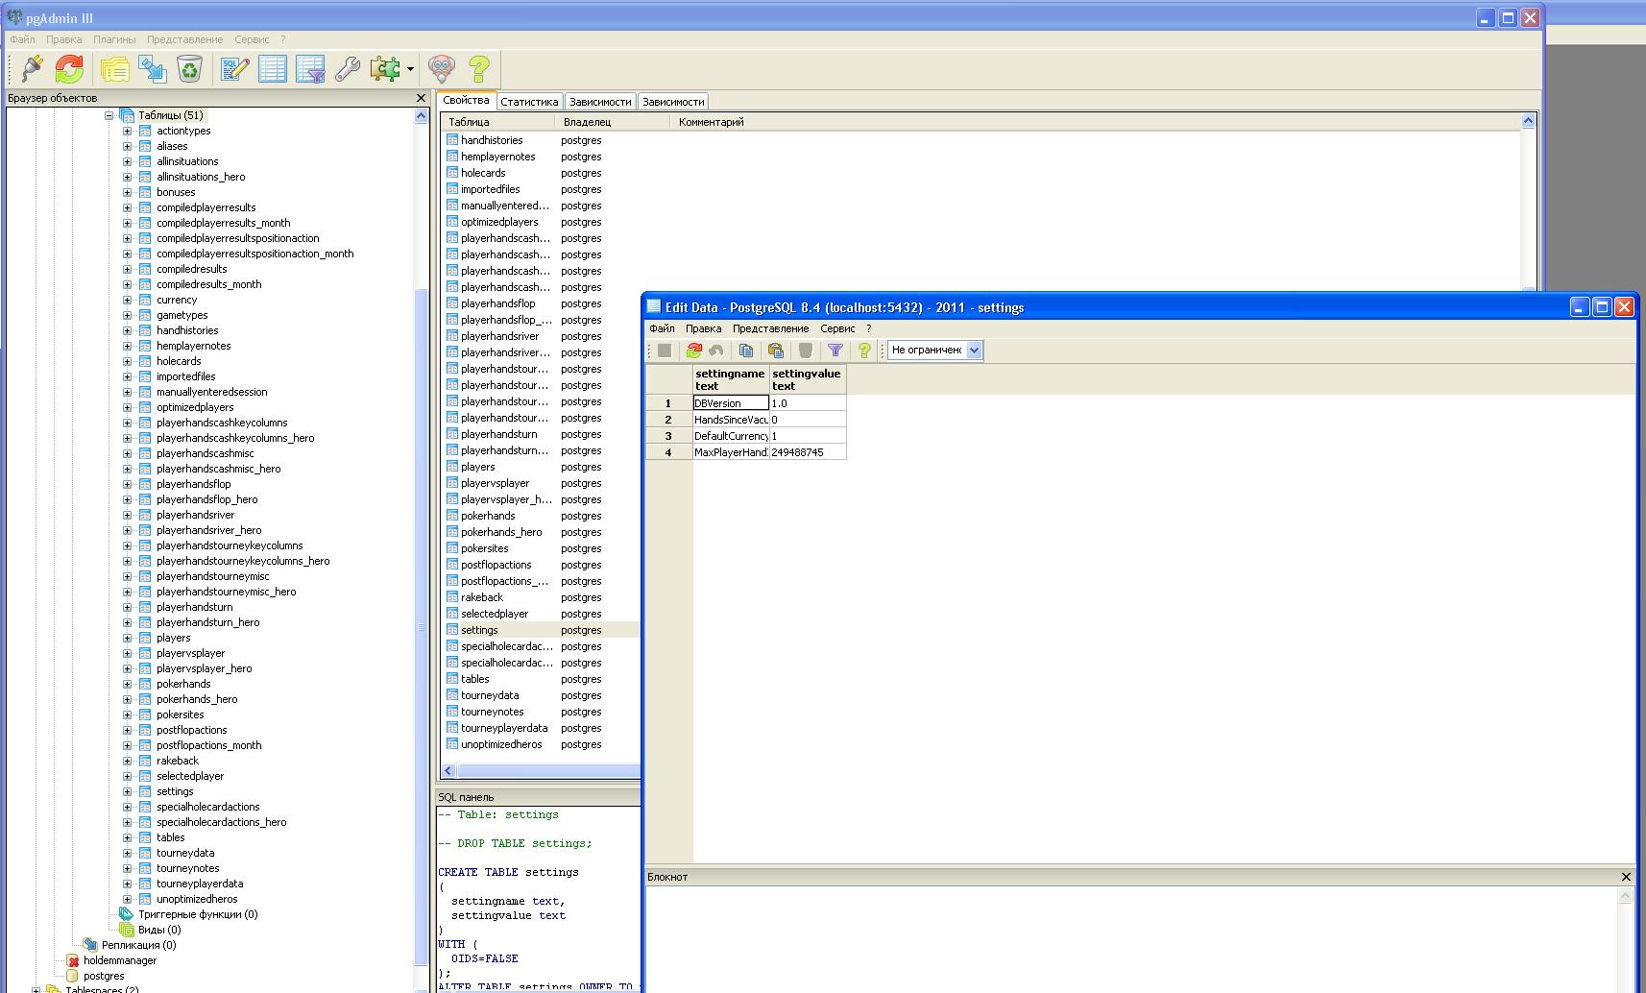
Task: Collapse the 'Таблицы (51)' tree node
Action: [109, 115]
